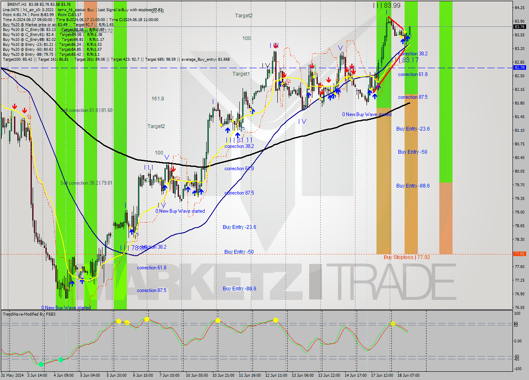Click the '| | | 83.99' wave label

386,5
